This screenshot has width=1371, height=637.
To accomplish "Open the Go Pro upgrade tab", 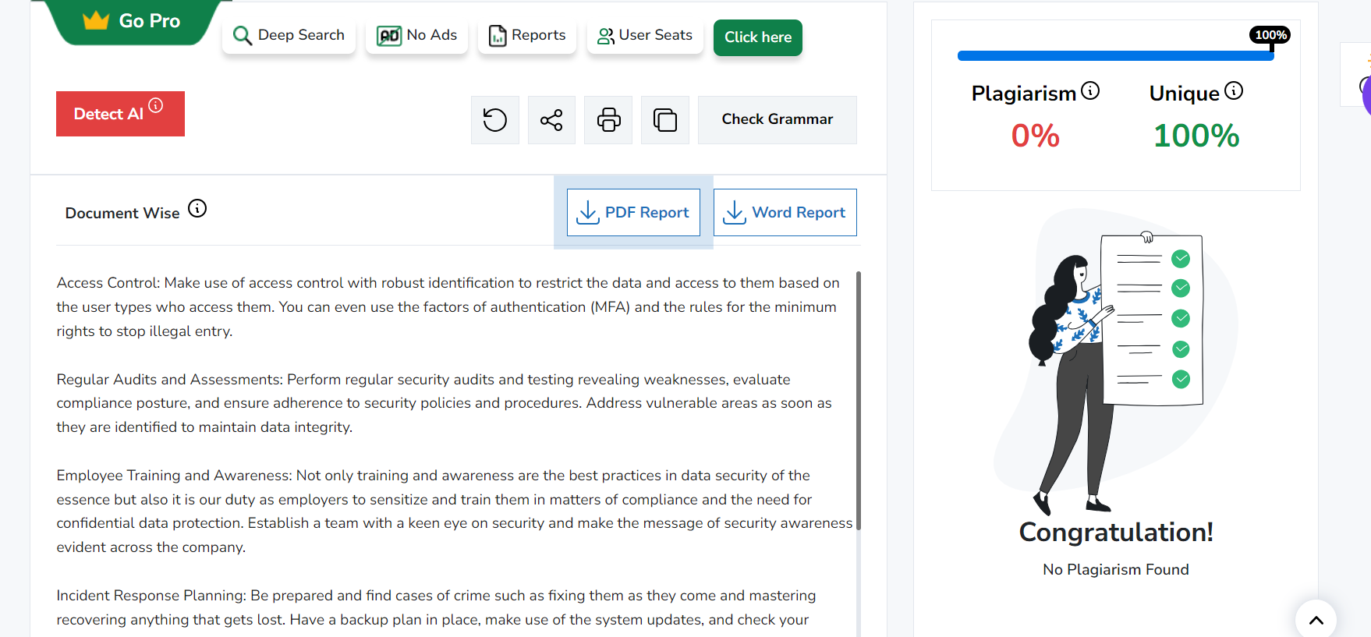I will click(133, 22).
